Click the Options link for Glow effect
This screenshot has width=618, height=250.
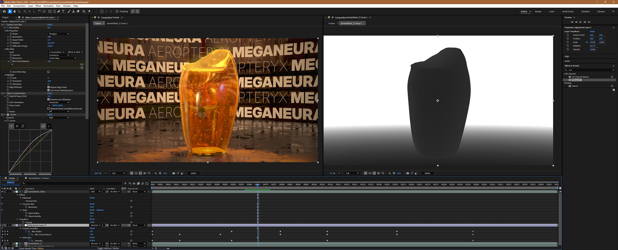pyautogui.click(x=100, y=210)
